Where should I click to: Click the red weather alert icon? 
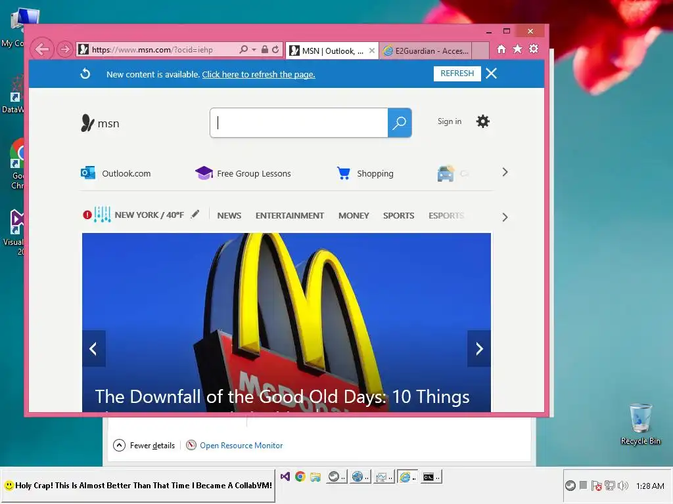(x=87, y=215)
